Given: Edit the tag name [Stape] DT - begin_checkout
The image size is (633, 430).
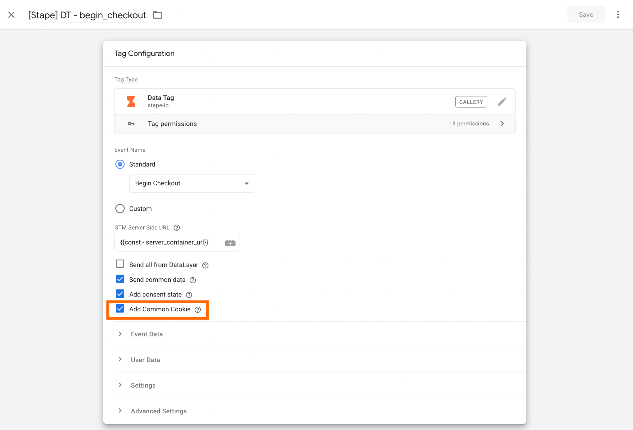Looking at the screenshot, I should point(87,15).
